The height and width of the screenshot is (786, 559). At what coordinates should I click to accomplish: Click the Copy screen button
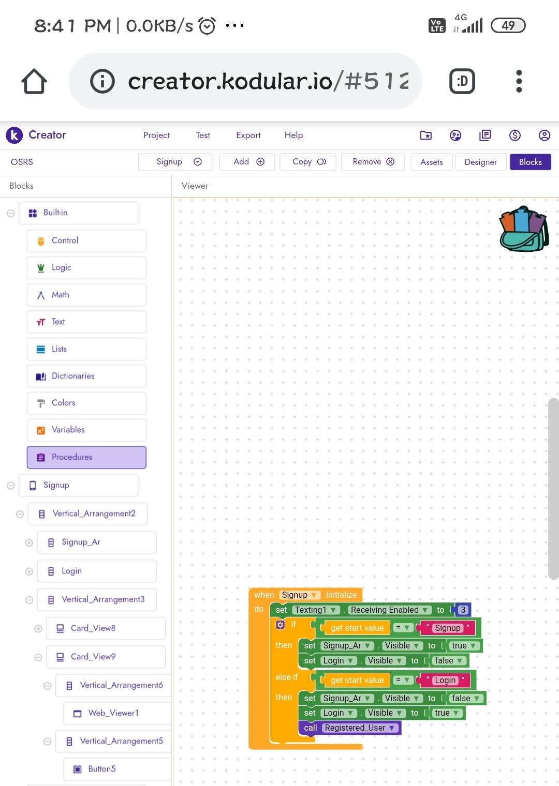(307, 162)
